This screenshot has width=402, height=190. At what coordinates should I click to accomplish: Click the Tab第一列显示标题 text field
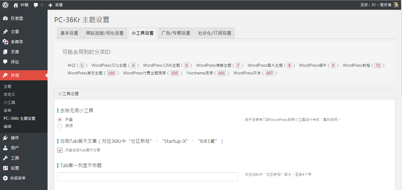(148, 177)
